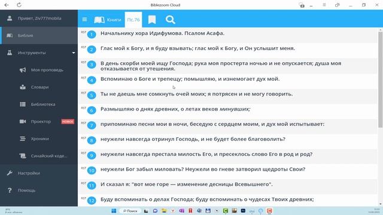
Task: Click the verse 11 number circle
Action: pyautogui.click(x=92, y=186)
